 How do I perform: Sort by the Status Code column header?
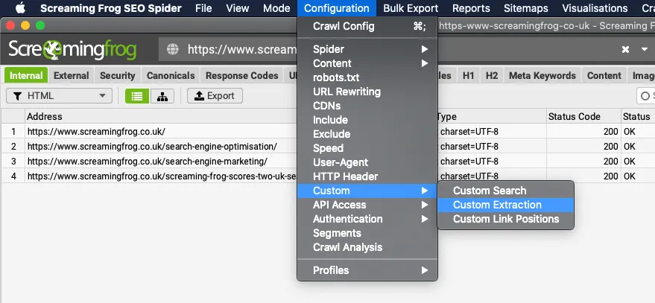[574, 116]
